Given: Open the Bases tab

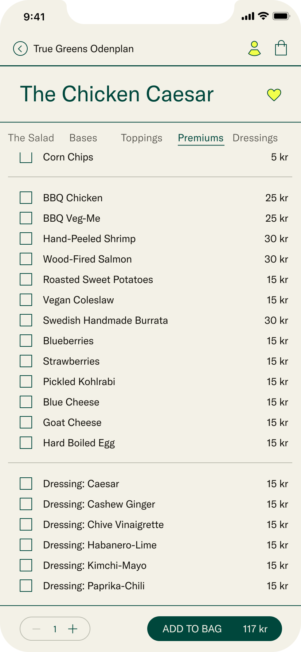Looking at the screenshot, I should coord(83,138).
